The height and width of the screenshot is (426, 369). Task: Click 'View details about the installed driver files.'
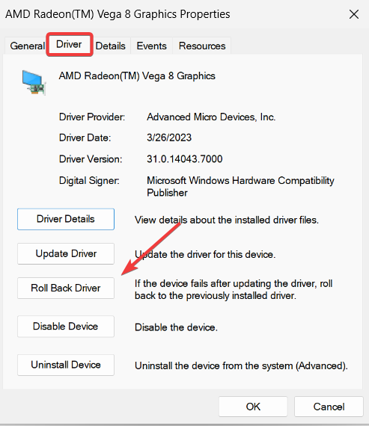point(227,220)
